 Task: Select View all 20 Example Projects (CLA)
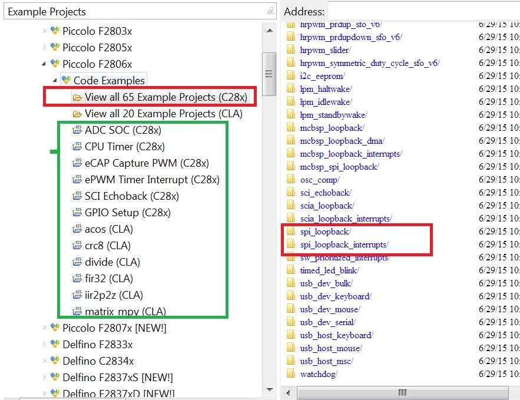[164, 114]
